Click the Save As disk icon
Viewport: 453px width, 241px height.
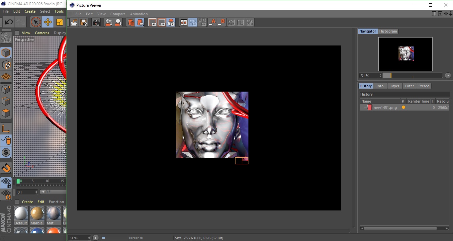click(84, 23)
